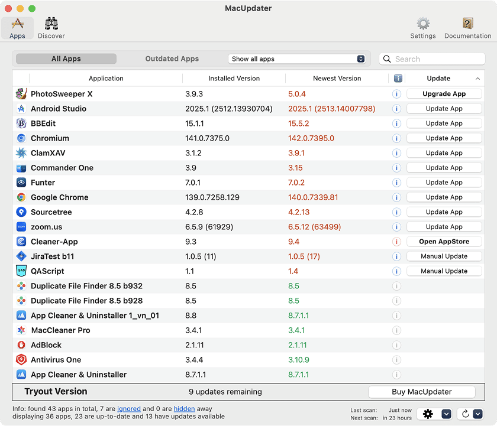This screenshot has width=497, height=426.
Task: Click the info column header icon
Action: (397, 78)
